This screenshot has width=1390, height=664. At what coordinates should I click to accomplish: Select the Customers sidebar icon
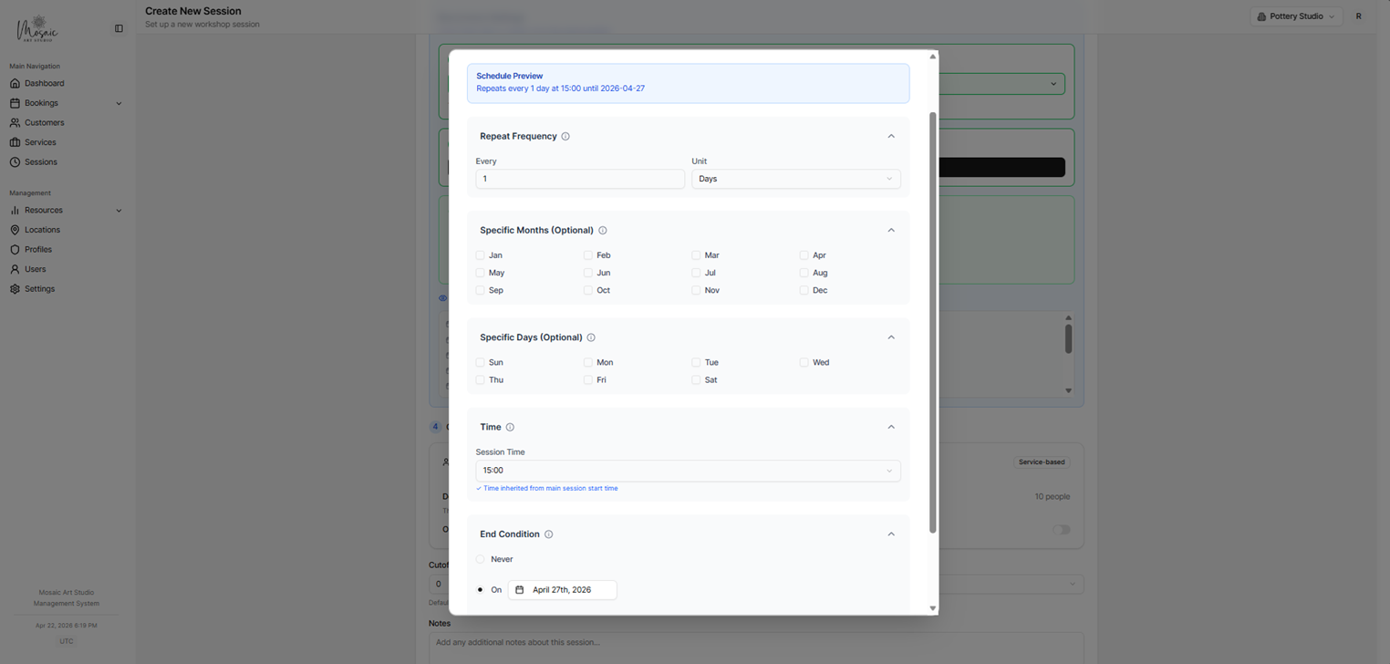pyautogui.click(x=16, y=122)
